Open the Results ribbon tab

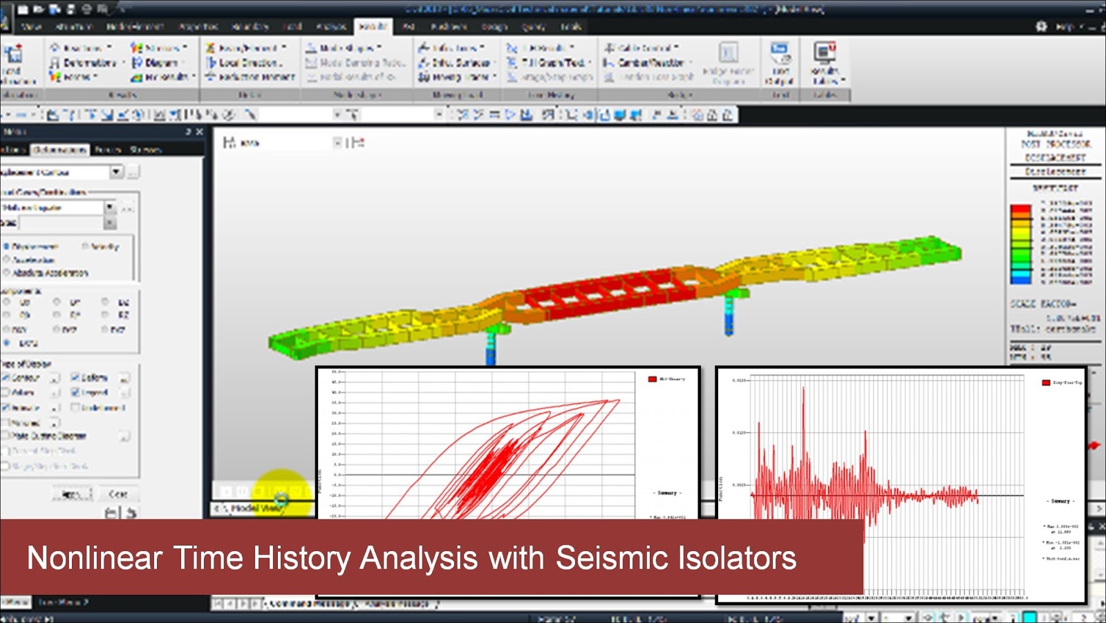pyautogui.click(x=373, y=26)
